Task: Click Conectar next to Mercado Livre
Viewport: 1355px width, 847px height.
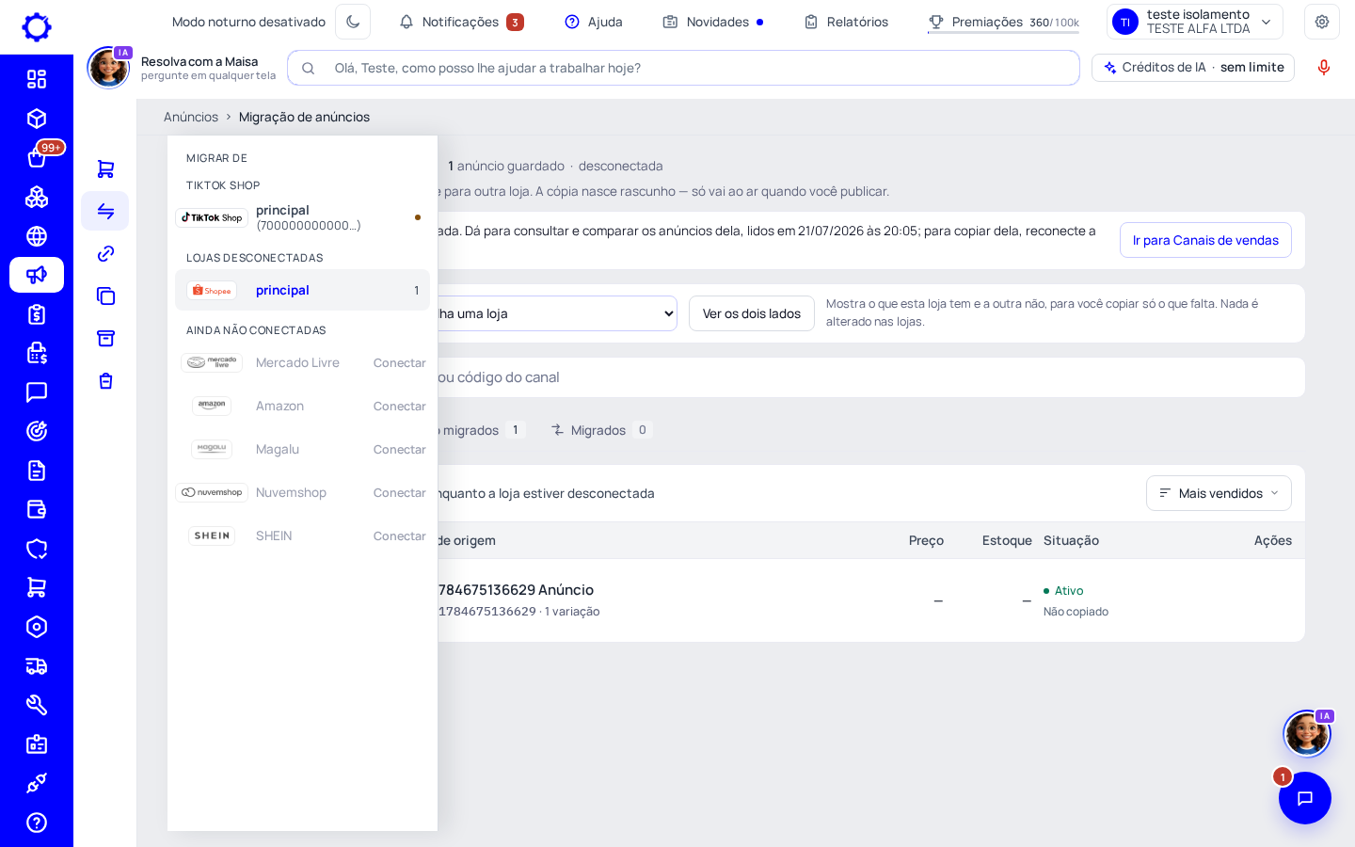Action: pos(399,362)
